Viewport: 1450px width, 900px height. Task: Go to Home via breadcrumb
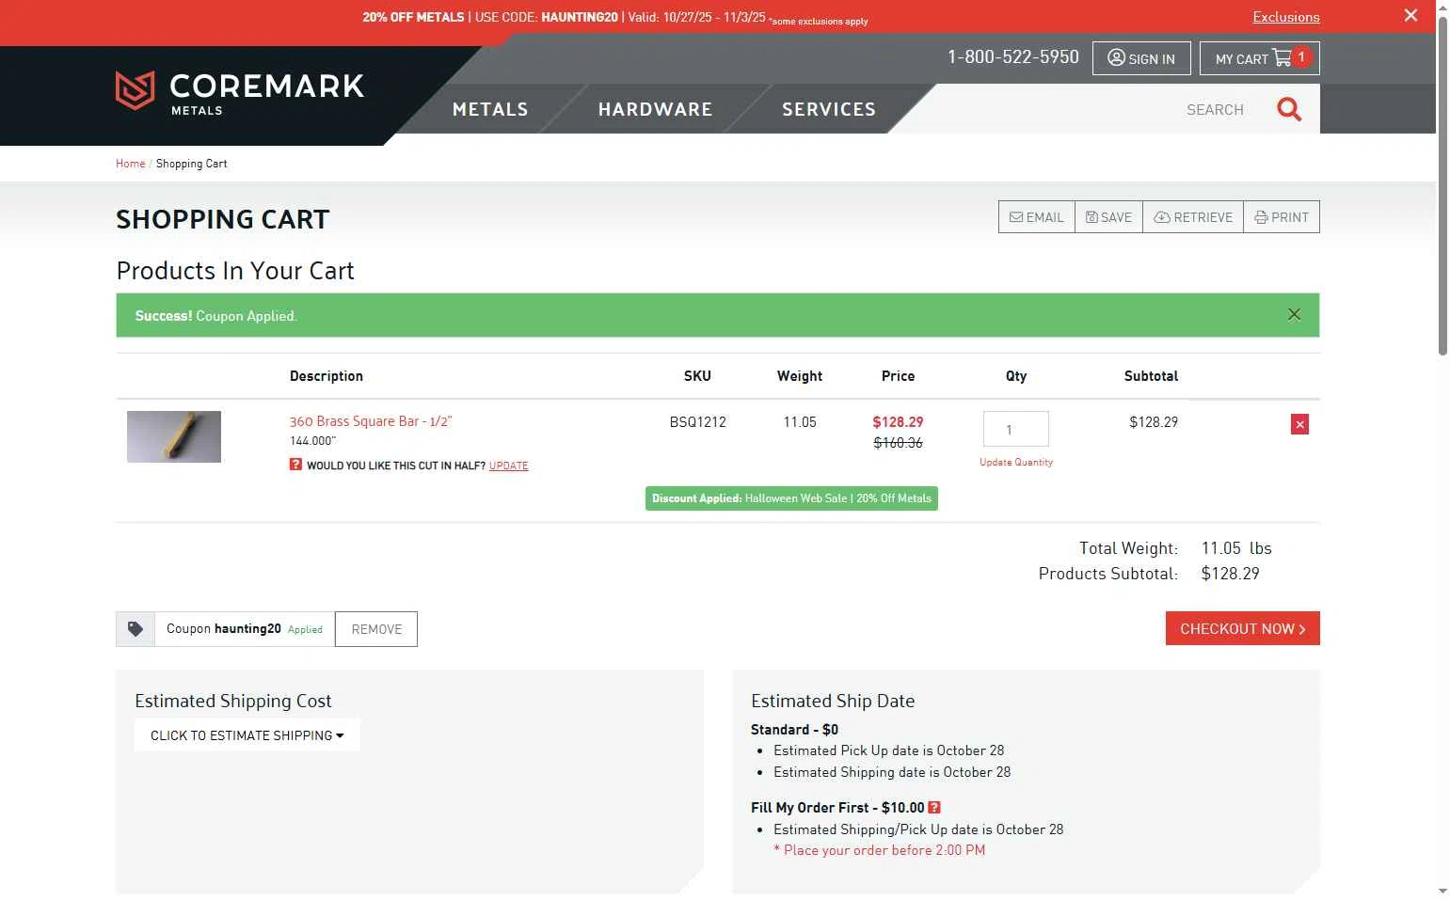tap(131, 164)
